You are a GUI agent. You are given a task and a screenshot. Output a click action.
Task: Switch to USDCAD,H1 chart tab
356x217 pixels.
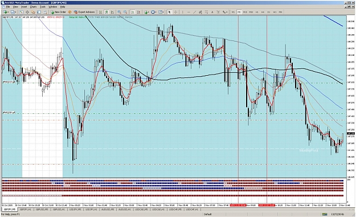158,210
